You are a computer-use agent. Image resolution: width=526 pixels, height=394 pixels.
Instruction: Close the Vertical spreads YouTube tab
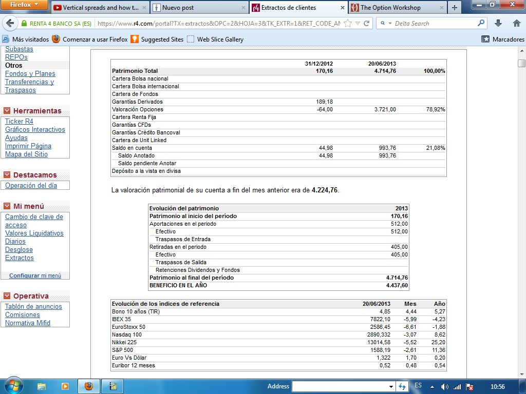(x=144, y=8)
